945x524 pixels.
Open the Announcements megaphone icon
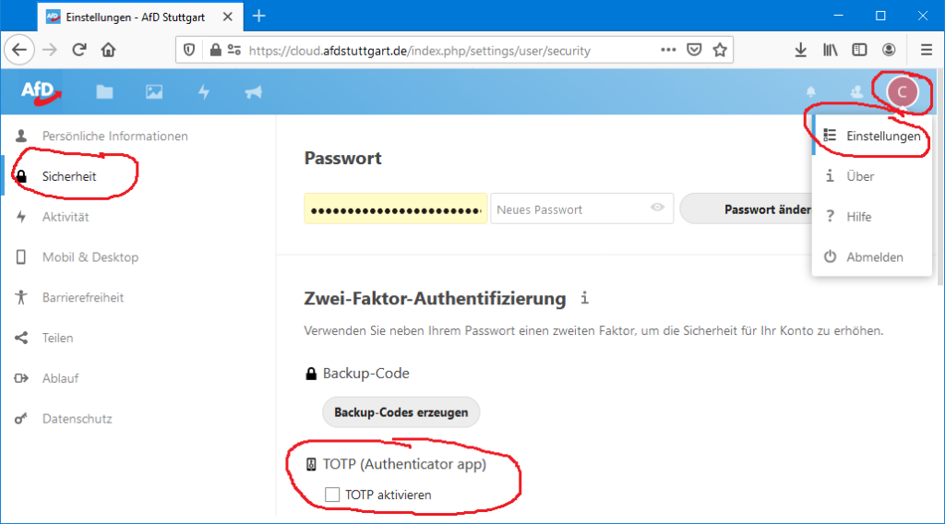point(253,91)
